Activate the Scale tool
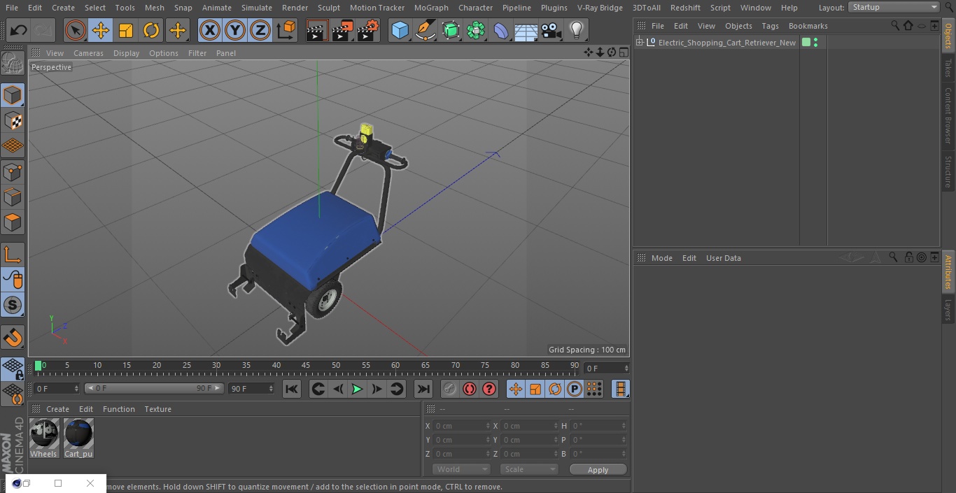This screenshot has width=956, height=493. 126,30
